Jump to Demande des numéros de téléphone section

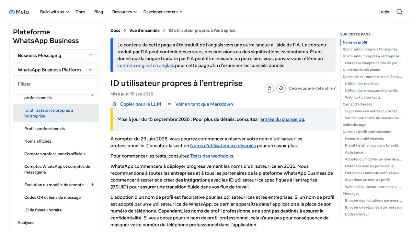point(372,77)
